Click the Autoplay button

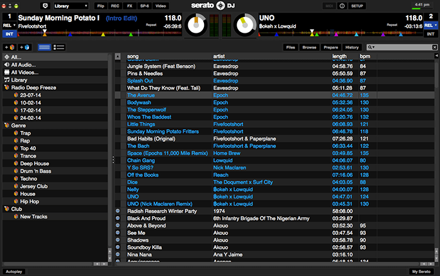14,272
